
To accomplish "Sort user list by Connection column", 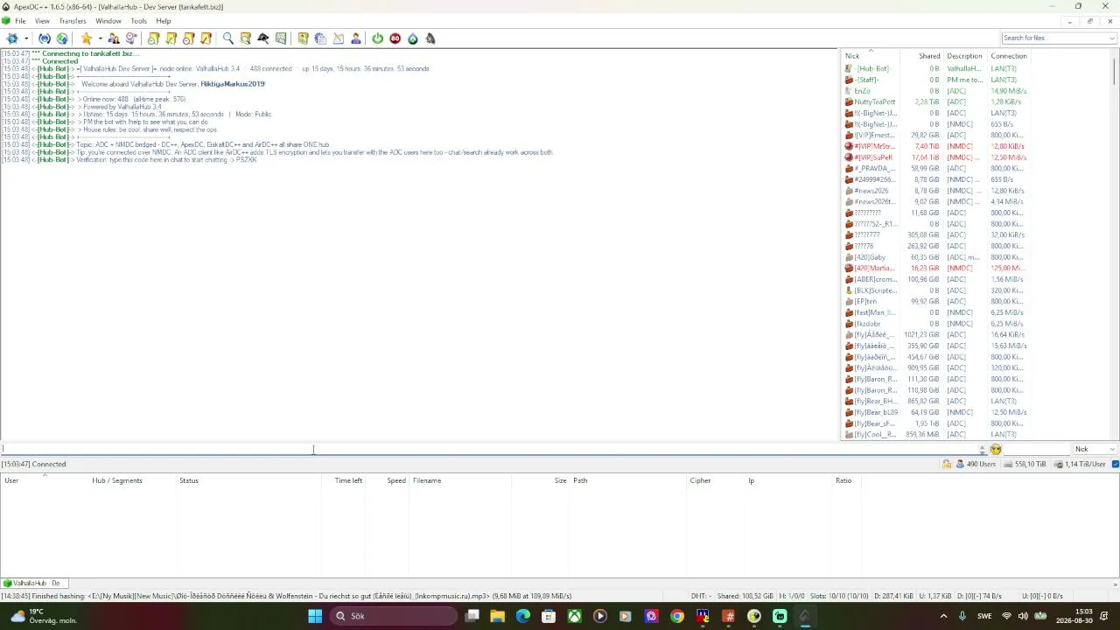I will [1009, 56].
